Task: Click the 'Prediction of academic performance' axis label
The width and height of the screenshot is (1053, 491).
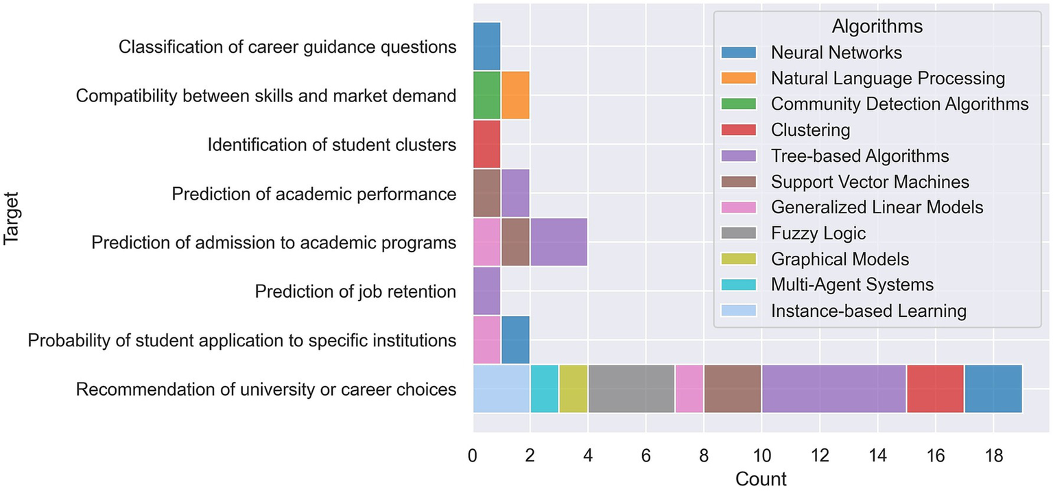Action: pos(313,194)
